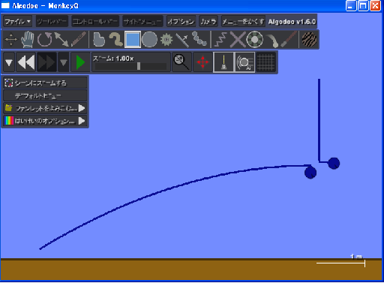
Task: Select the Fixate (X) tool
Action: pos(238,39)
